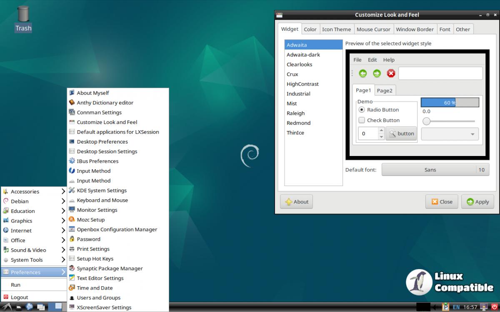Viewport: 500px width, 312px height.
Task: Switch to Page2 in the preview
Action: (384, 90)
